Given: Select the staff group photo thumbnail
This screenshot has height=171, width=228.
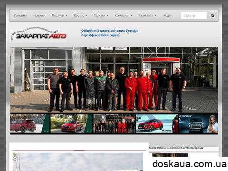Looking at the screenshot, I should click(114, 123).
